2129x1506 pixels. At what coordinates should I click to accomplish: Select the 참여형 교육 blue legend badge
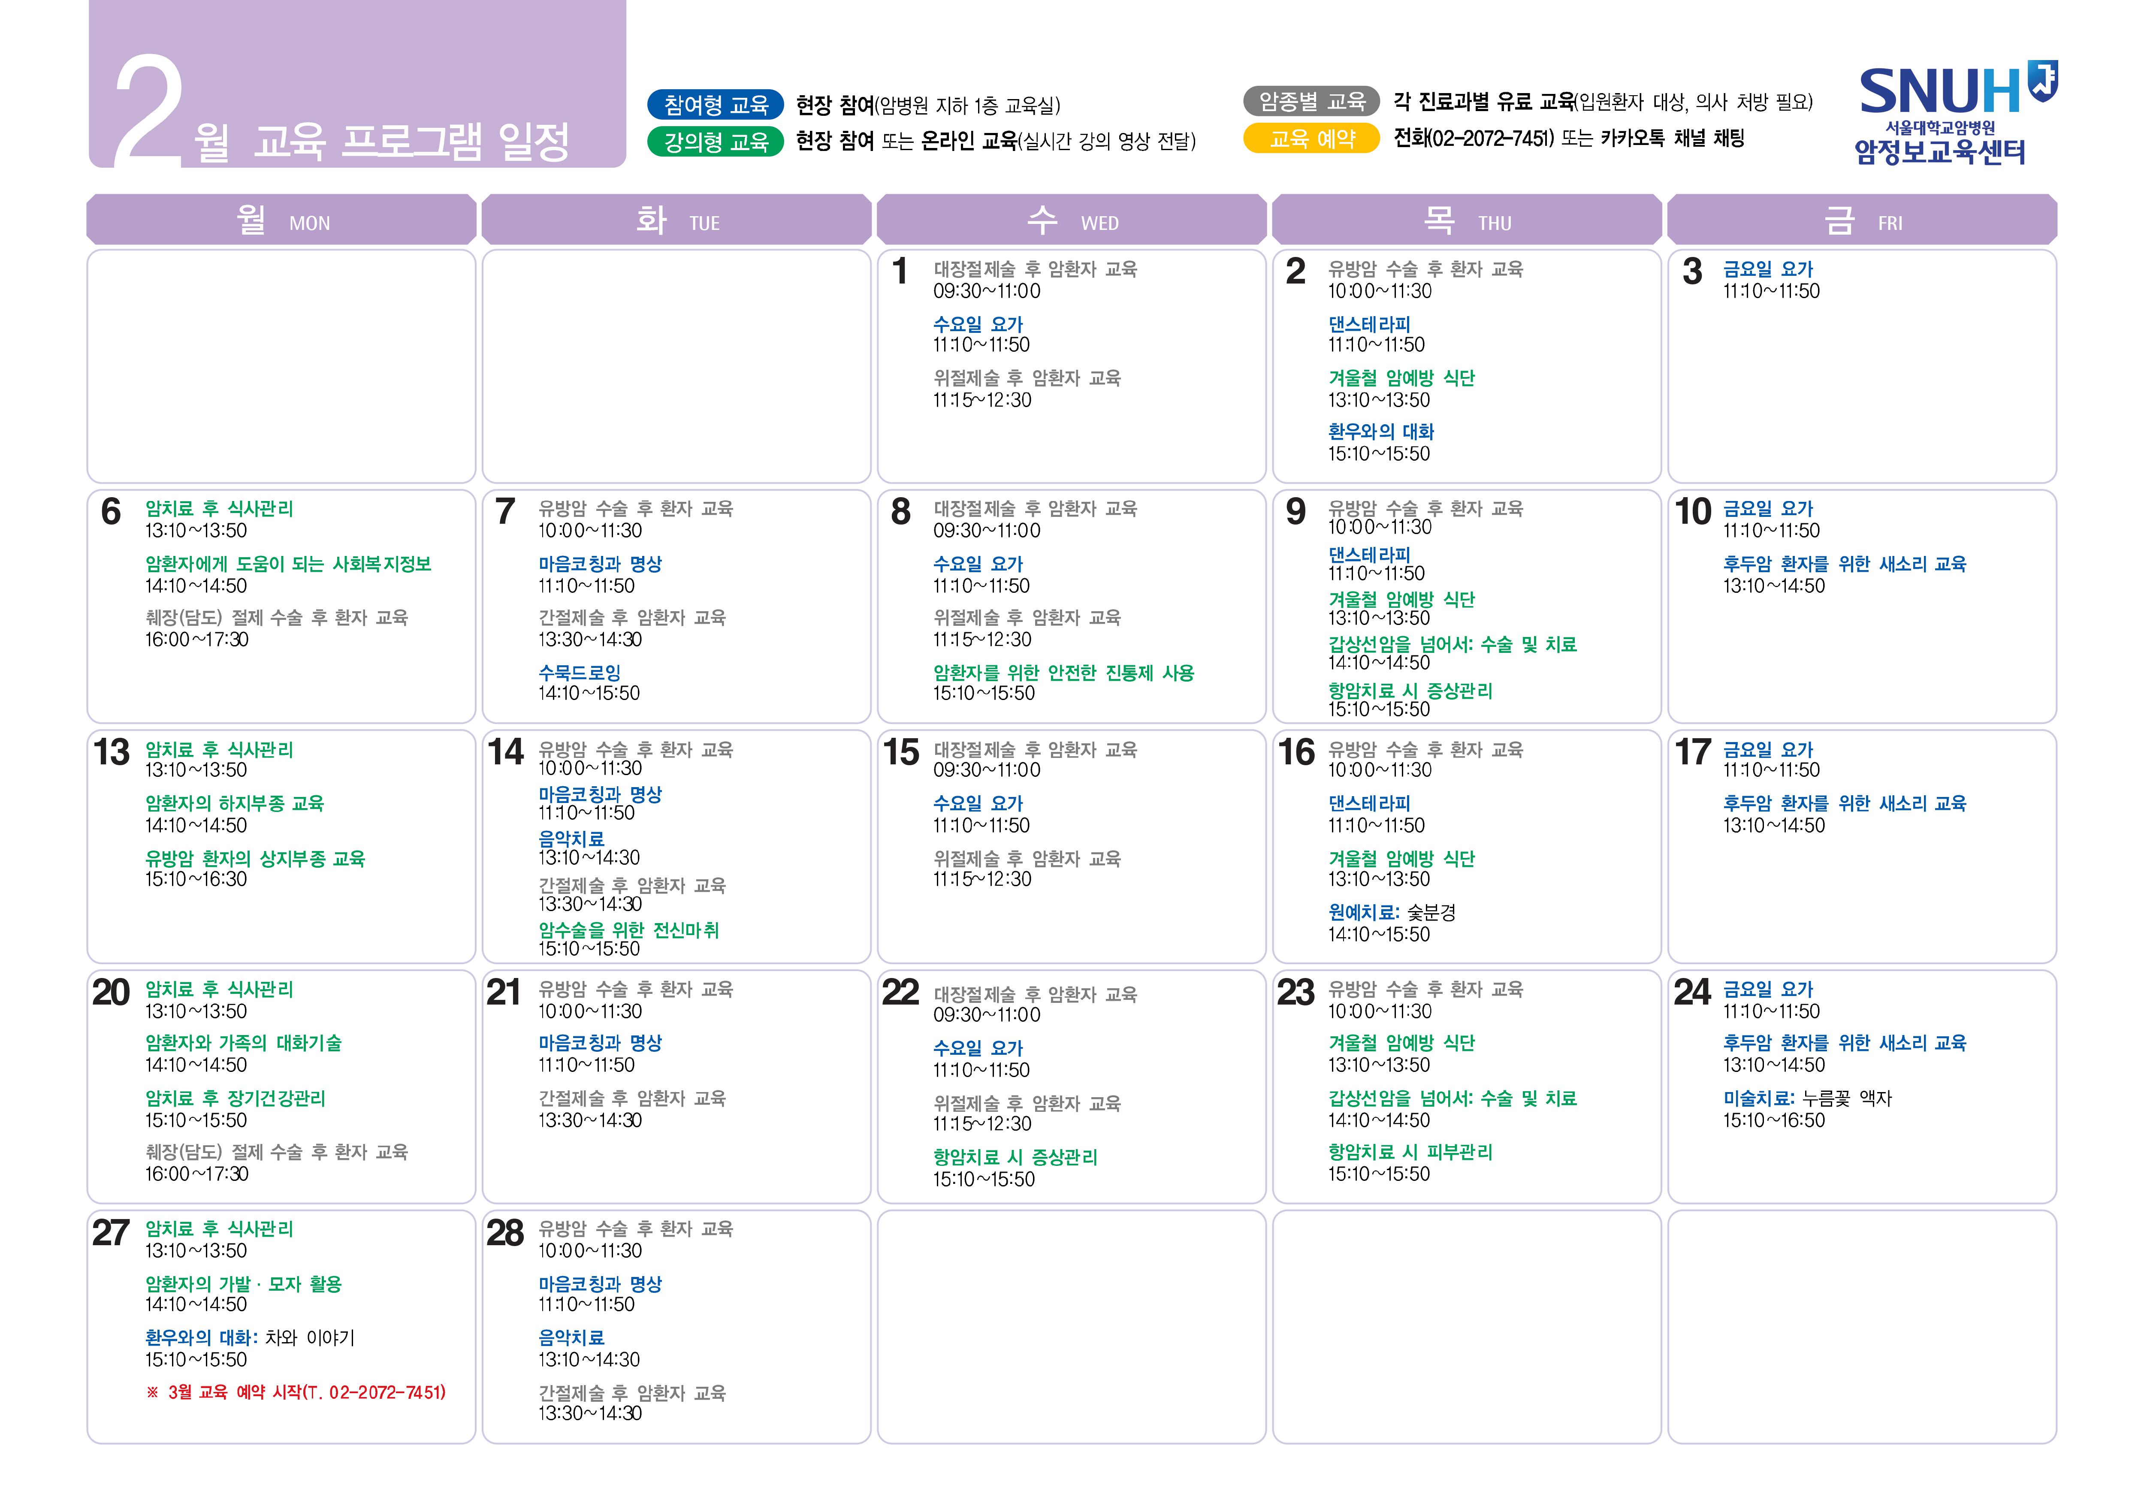(x=716, y=105)
